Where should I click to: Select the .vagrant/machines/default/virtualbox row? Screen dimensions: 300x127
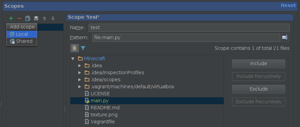pyautogui.click(x=147, y=87)
